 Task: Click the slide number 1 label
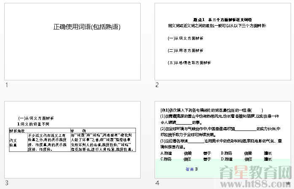pos(6,85)
